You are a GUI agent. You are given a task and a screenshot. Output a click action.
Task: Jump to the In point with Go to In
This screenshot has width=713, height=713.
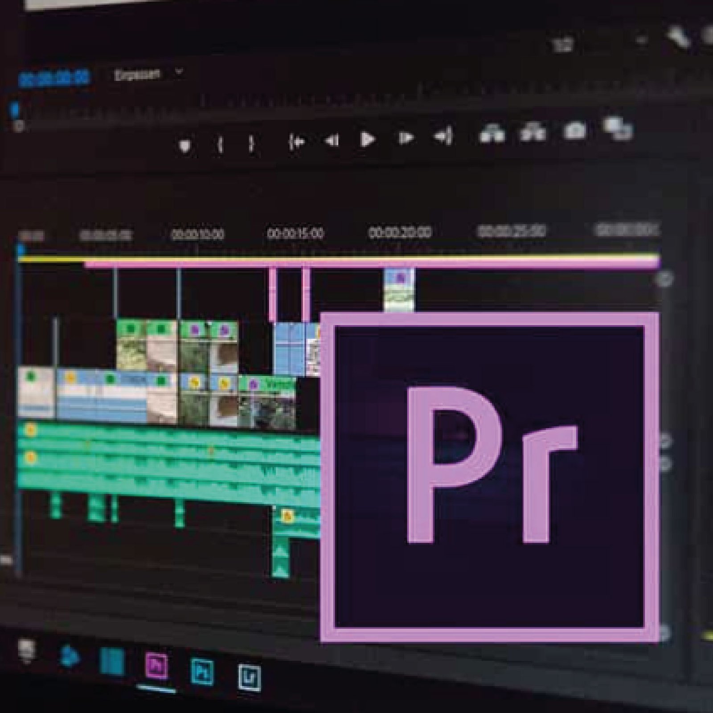[x=297, y=142]
